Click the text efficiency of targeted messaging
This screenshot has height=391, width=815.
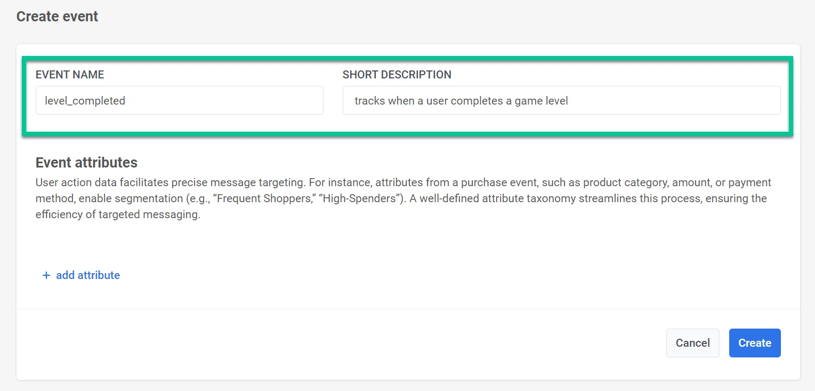pyautogui.click(x=118, y=216)
